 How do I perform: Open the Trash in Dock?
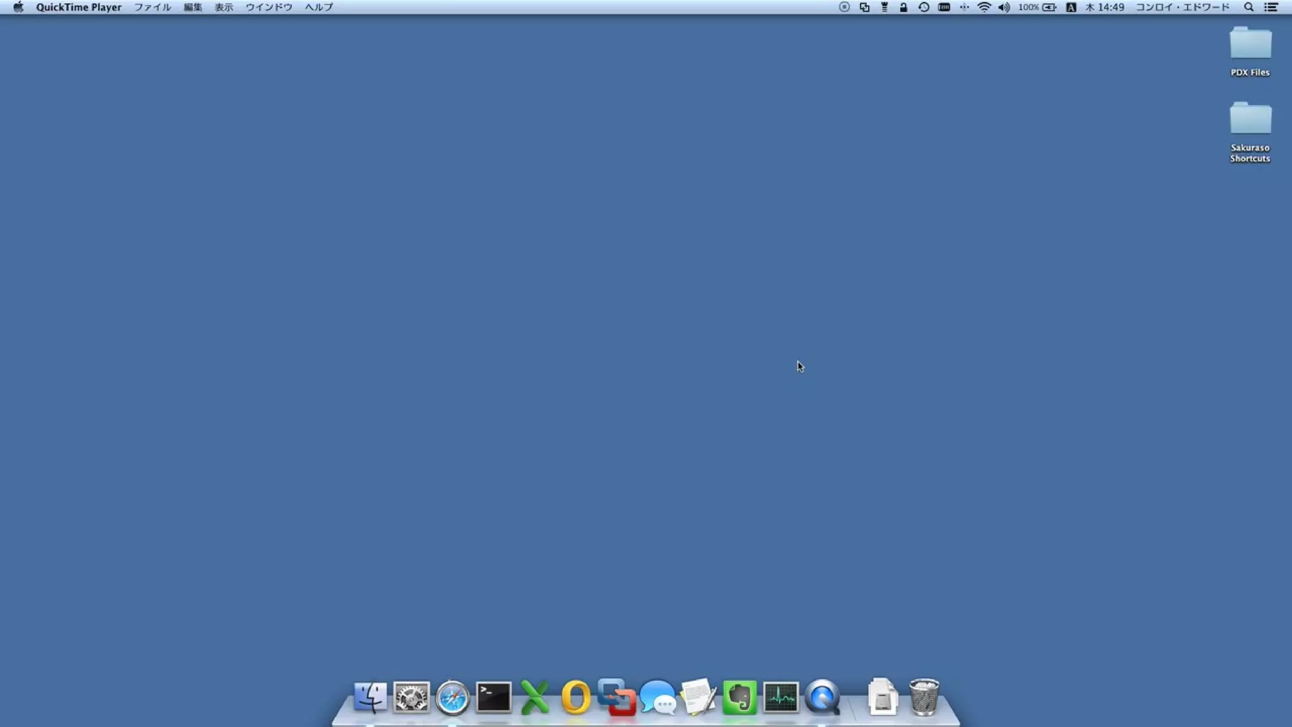(924, 697)
